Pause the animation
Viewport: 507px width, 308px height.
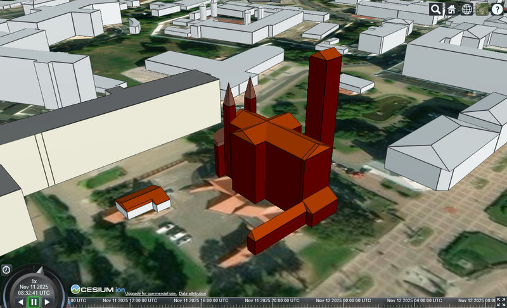tap(34, 302)
